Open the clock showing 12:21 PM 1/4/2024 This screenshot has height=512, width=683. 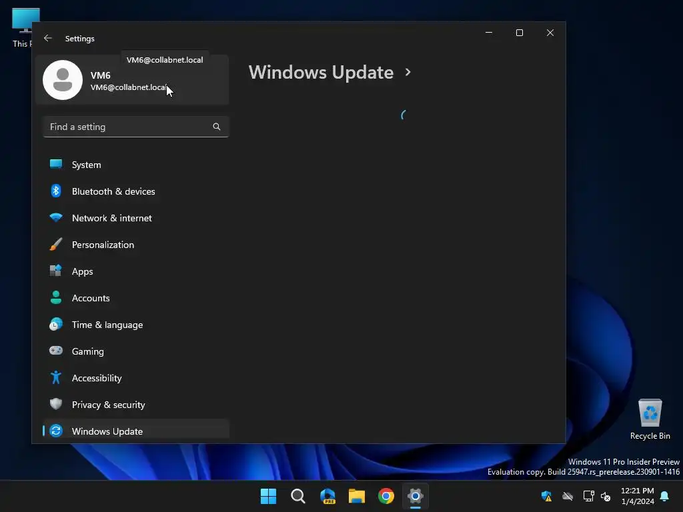(x=637, y=496)
